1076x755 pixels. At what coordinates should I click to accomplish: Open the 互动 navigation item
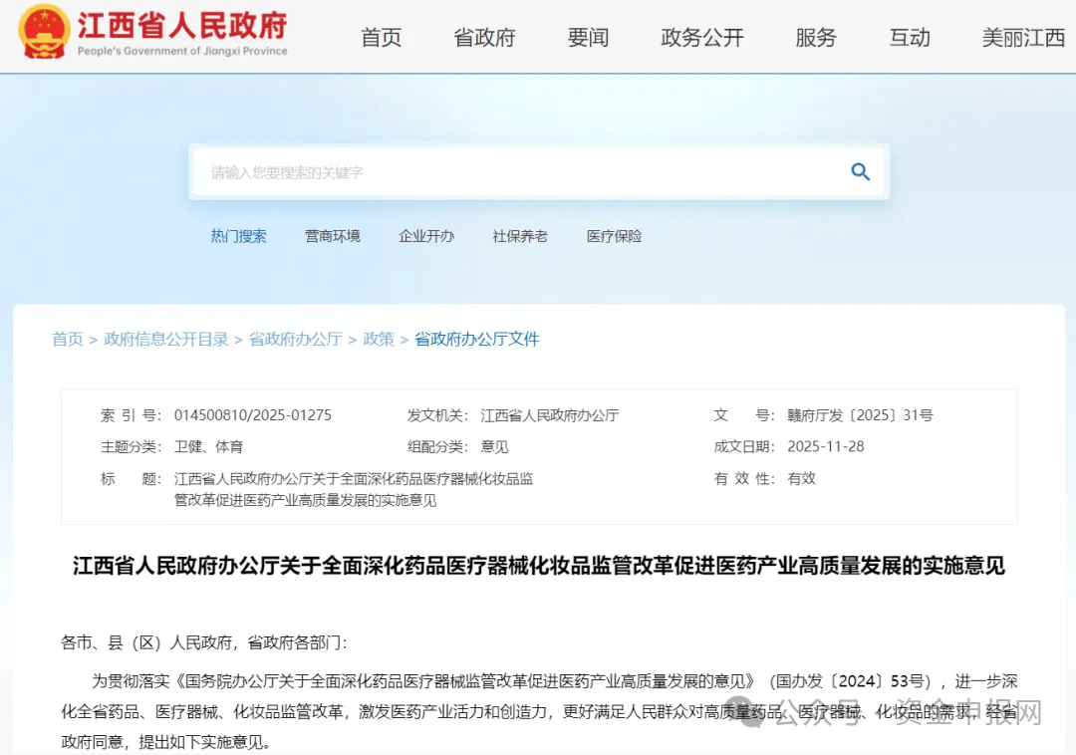pyautogui.click(x=909, y=37)
